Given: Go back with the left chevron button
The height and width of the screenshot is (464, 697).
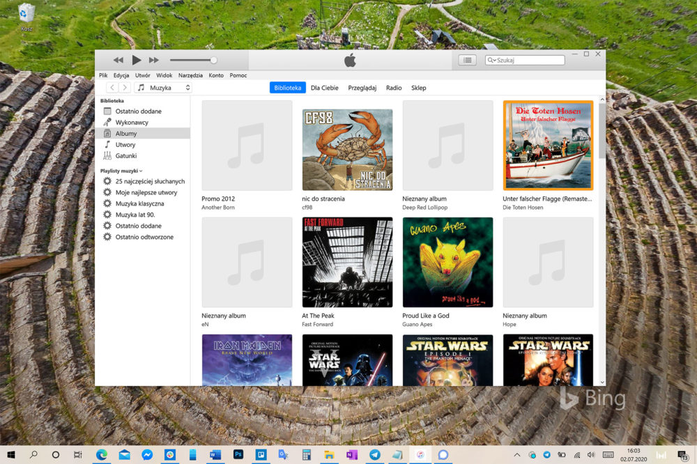Looking at the screenshot, I should 112,88.
